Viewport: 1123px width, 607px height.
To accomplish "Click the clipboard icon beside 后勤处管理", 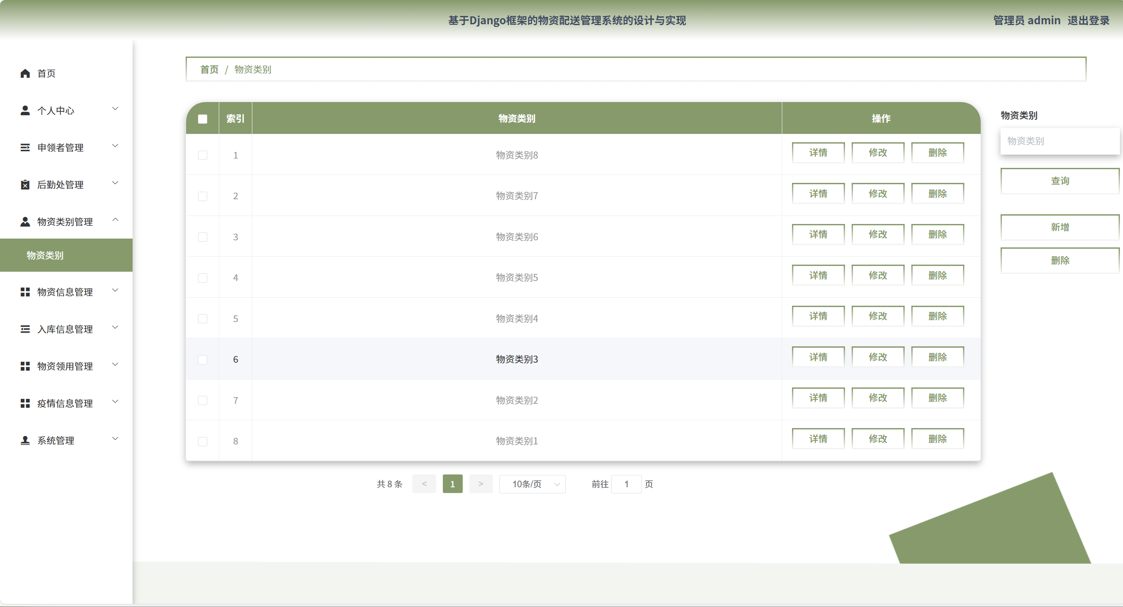I will [x=25, y=185].
